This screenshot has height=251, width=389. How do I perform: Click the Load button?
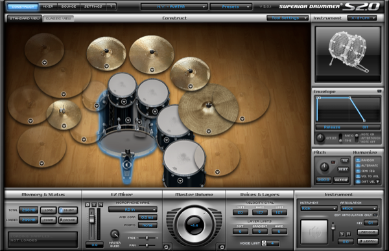tap(49, 210)
